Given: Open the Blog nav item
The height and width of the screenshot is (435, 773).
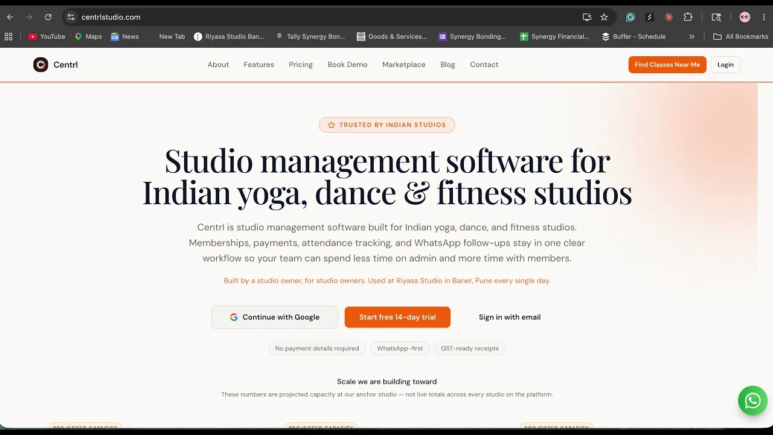Looking at the screenshot, I should [447, 65].
